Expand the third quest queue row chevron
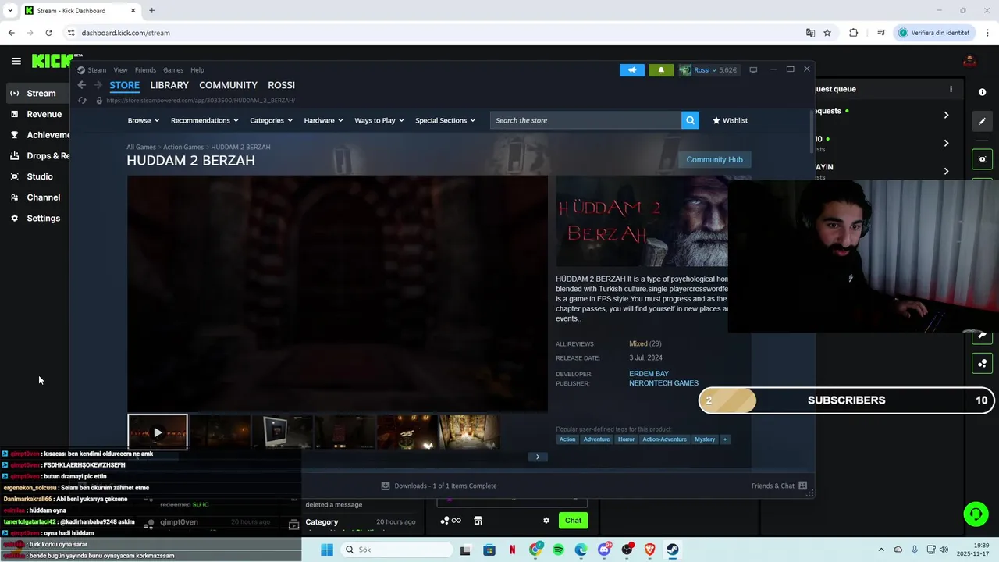The width and height of the screenshot is (999, 562). pos(946,171)
